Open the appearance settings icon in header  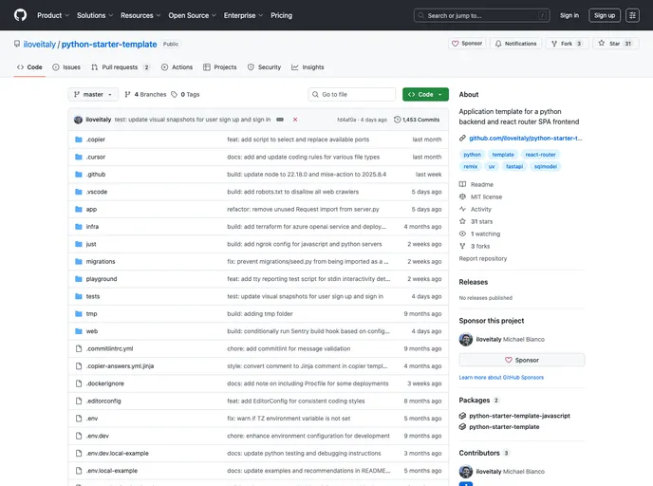click(632, 15)
